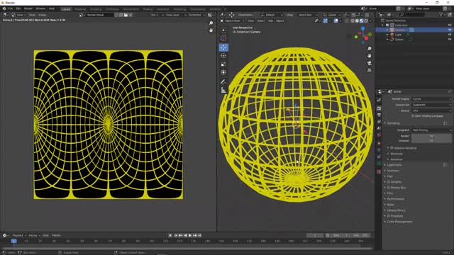Toggle visibility eye of Light in outliner
The width and height of the screenshot is (454, 255).
[x=450, y=35]
